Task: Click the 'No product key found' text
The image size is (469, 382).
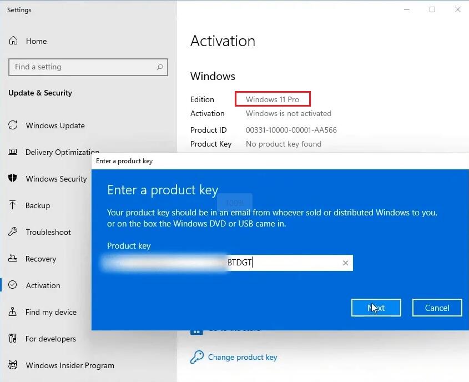Action: (x=283, y=144)
